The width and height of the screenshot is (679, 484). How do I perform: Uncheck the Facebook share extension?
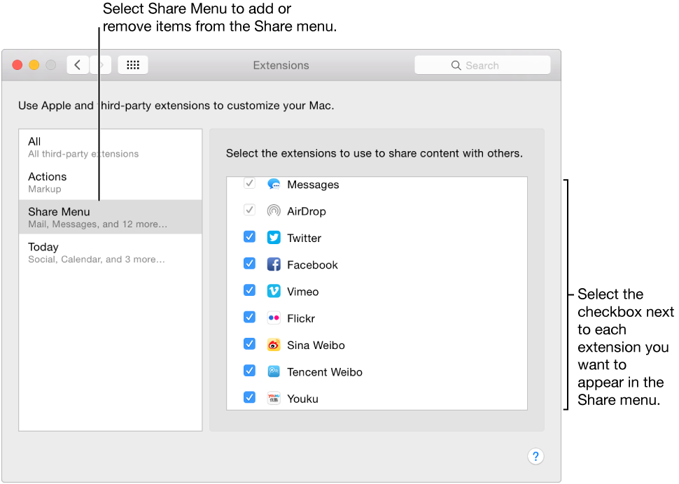coord(249,263)
